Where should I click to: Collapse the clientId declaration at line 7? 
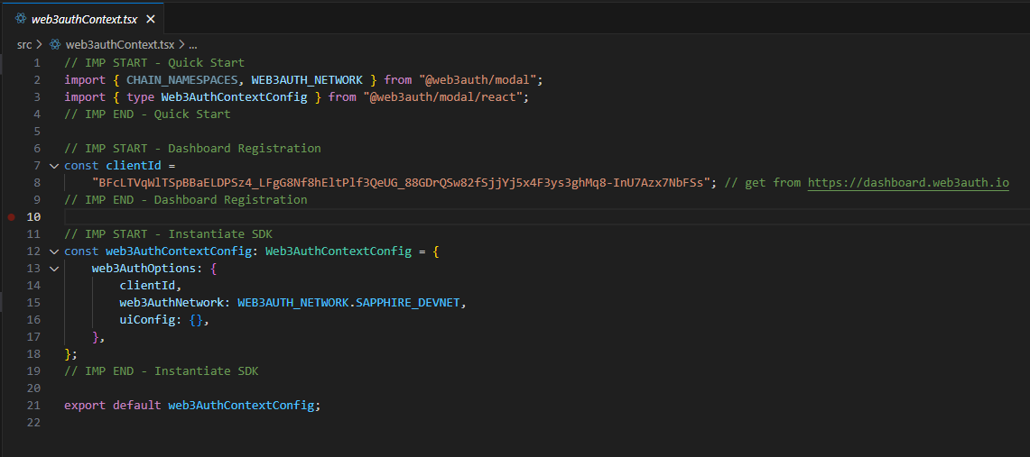click(x=53, y=165)
